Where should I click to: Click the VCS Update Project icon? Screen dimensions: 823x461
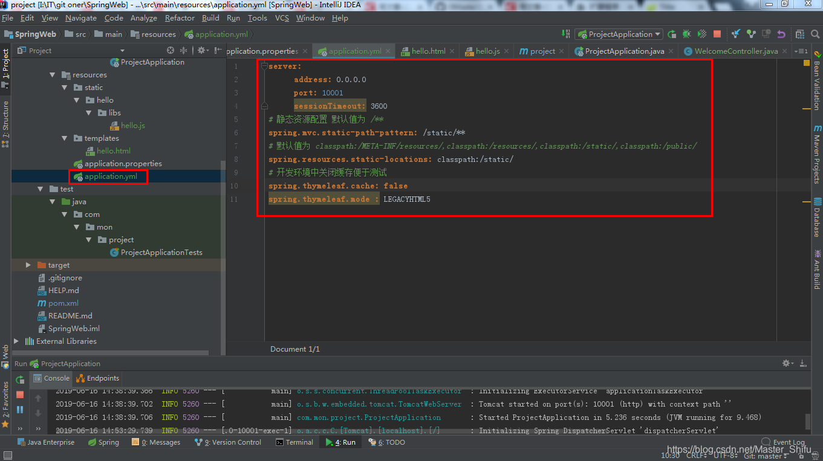[736, 34]
